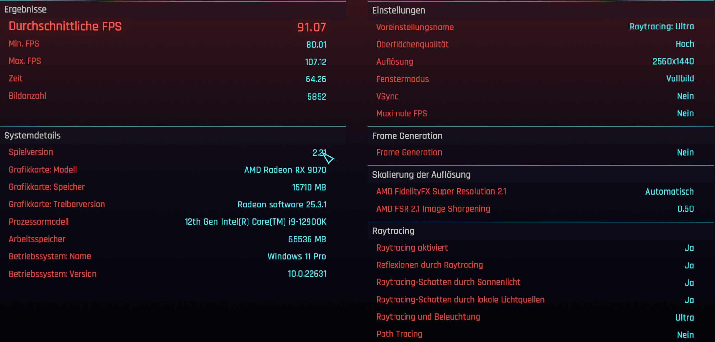Select the Einstellungen section header

click(399, 10)
